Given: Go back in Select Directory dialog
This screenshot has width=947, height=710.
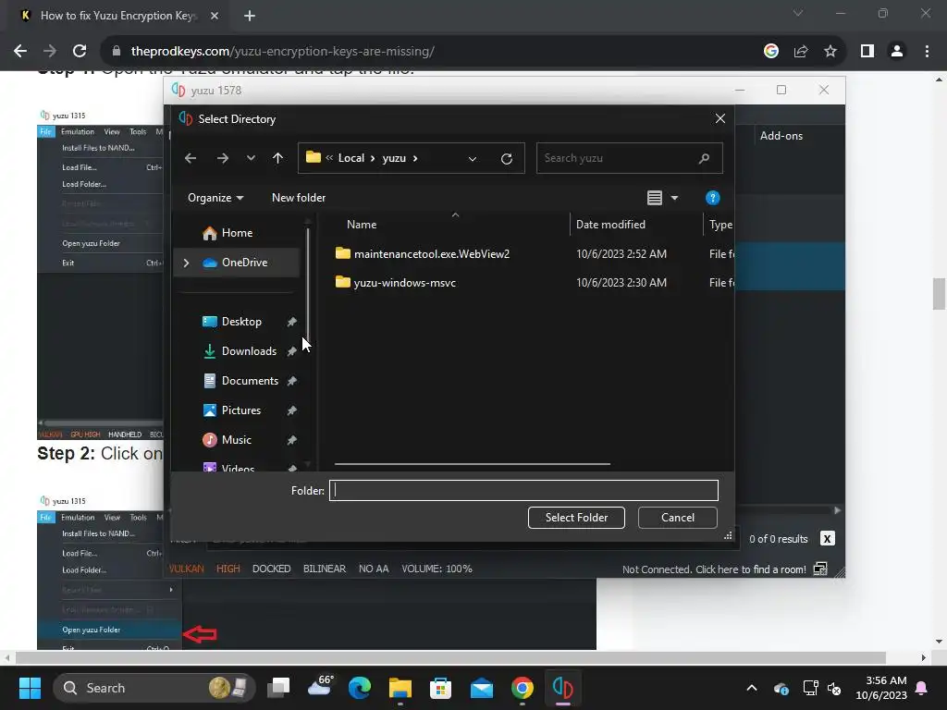Looking at the screenshot, I should click(x=191, y=158).
